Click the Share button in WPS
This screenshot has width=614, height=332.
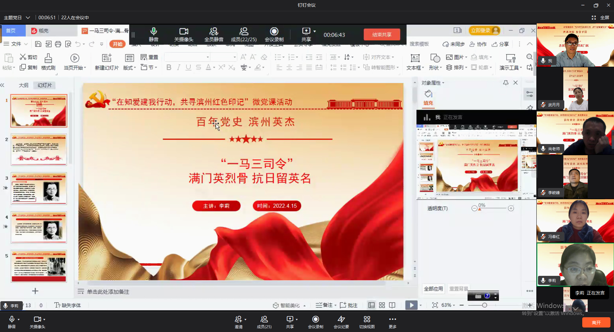(500, 44)
